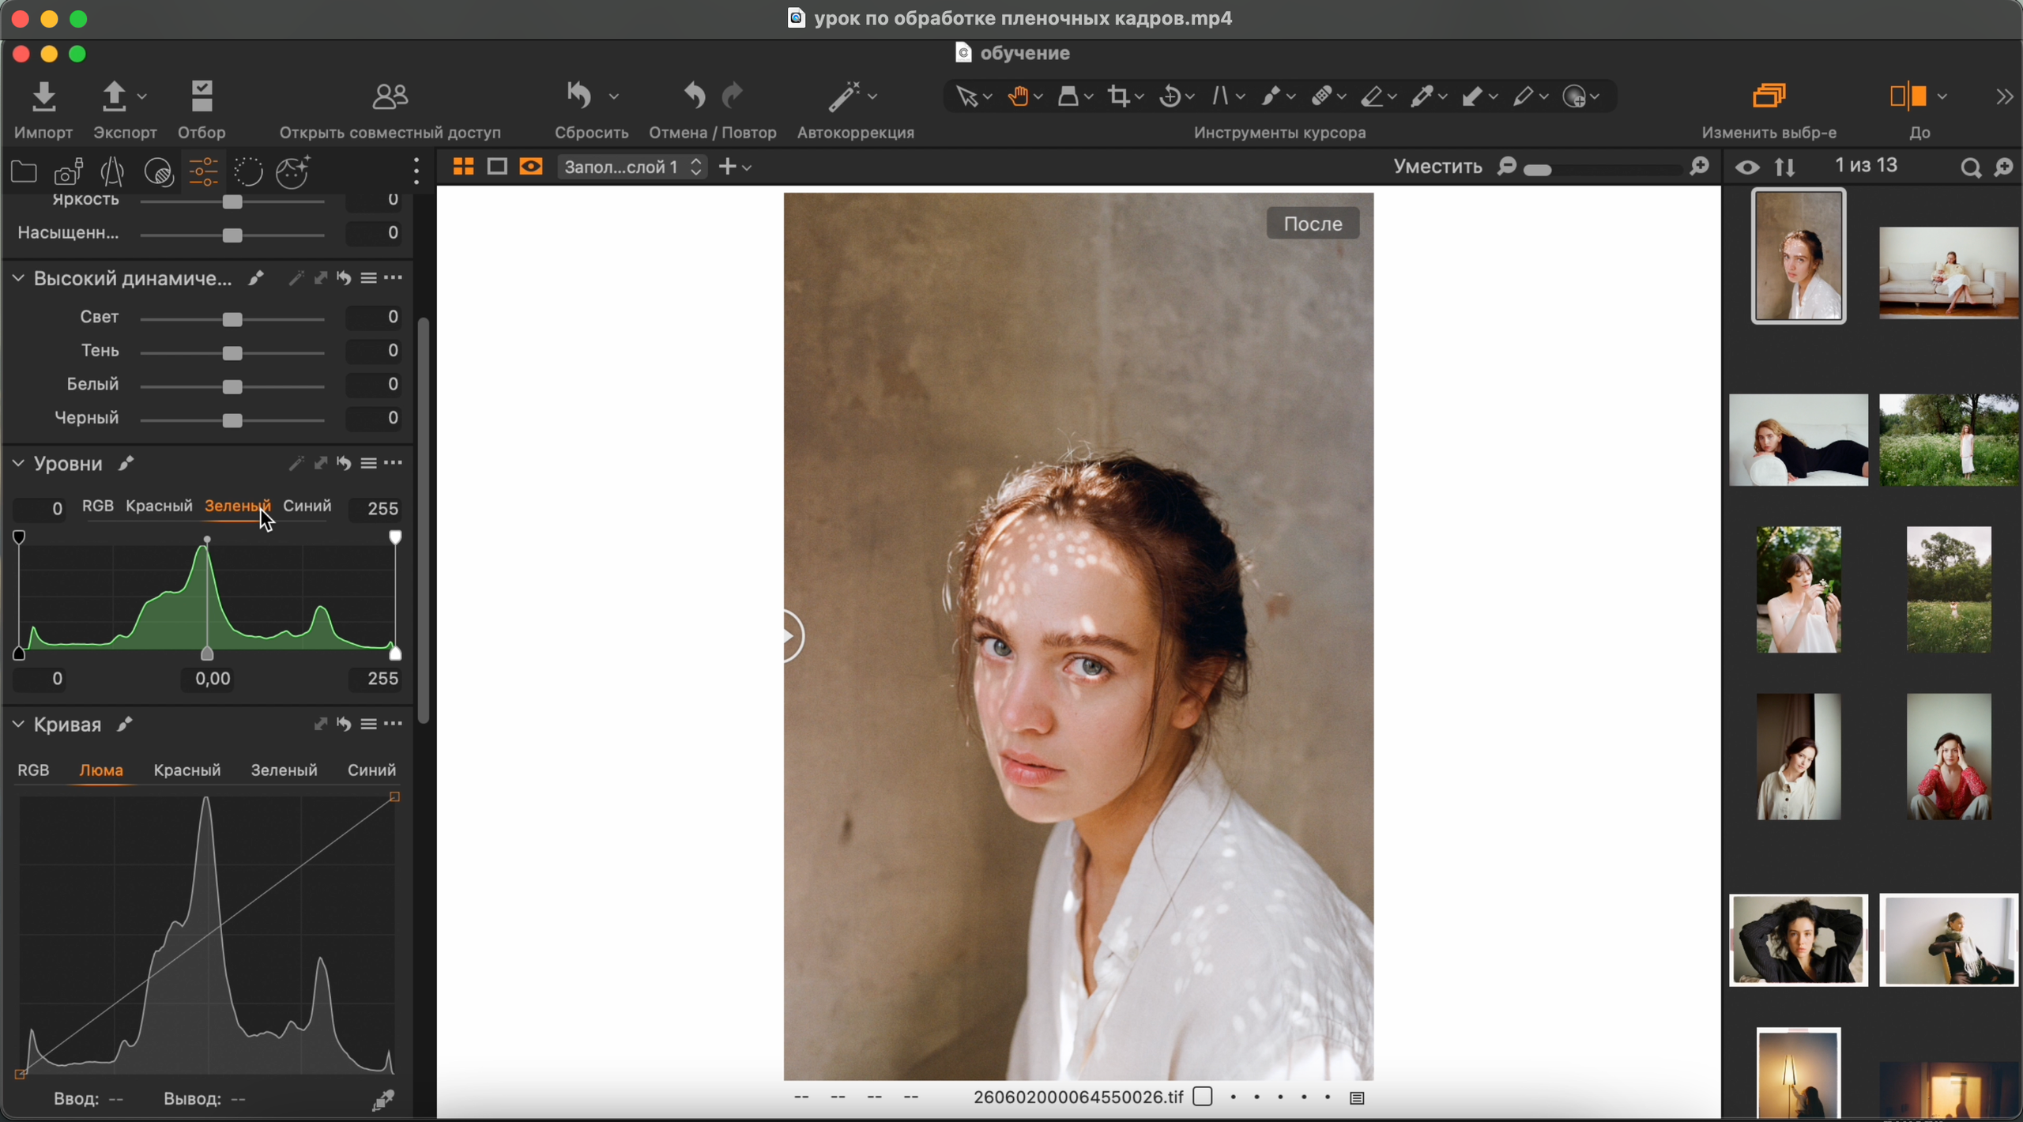
Task: Click the После label on image
Action: pyautogui.click(x=1313, y=224)
